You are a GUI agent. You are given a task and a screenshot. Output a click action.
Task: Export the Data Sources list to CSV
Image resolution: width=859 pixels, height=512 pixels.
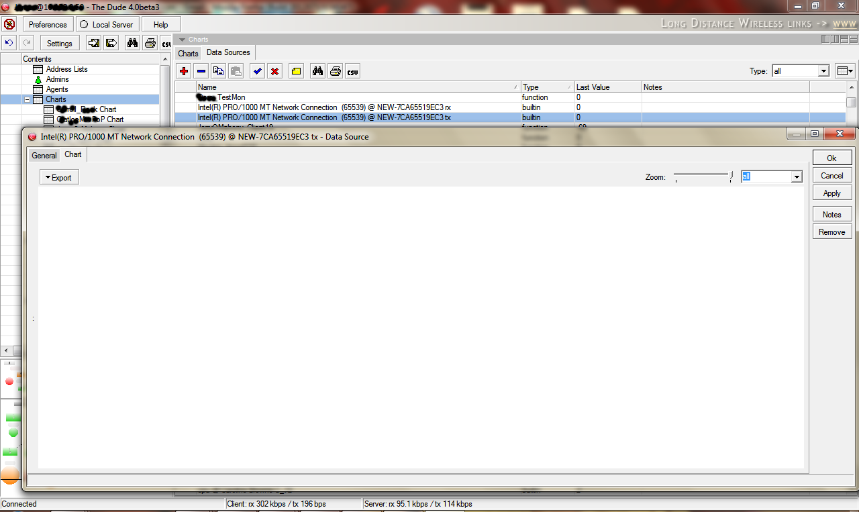click(353, 71)
